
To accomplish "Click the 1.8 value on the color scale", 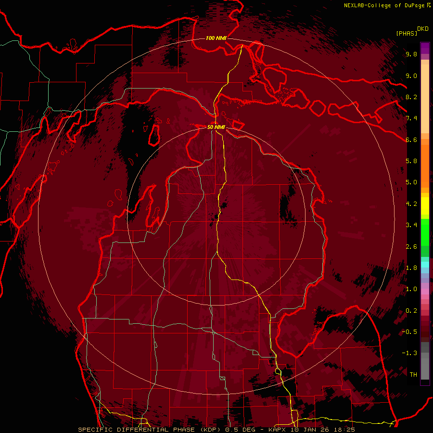I will pyautogui.click(x=411, y=268).
